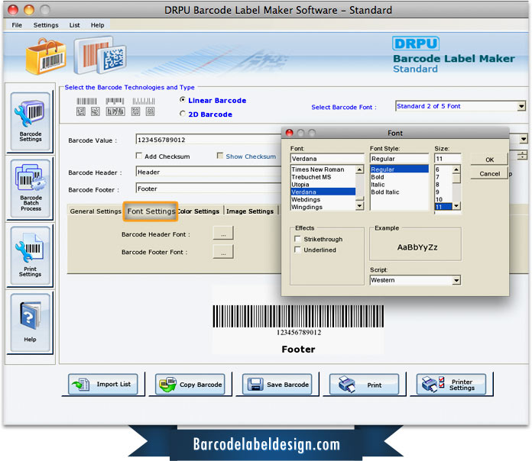Click the Barcode Header input field
The width and height of the screenshot is (532, 461).
[x=209, y=172]
